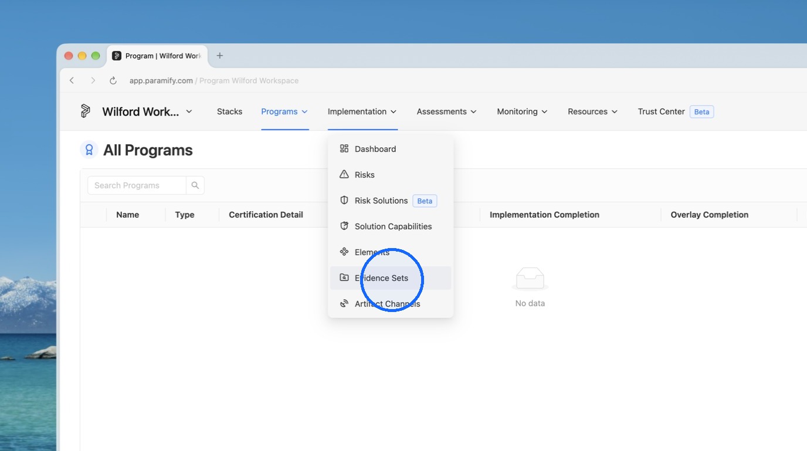
Task: Open the Programs dropdown menu
Action: coord(284,111)
